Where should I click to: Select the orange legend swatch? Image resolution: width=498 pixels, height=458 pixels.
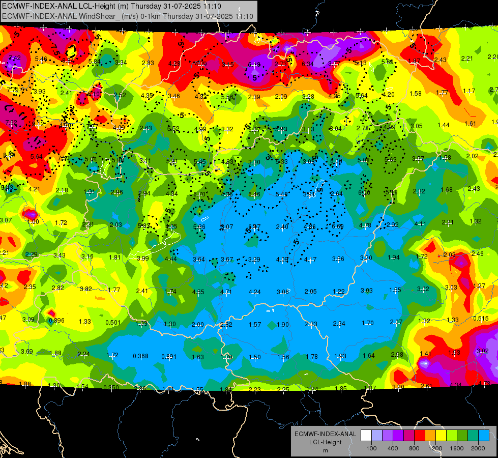430,436
